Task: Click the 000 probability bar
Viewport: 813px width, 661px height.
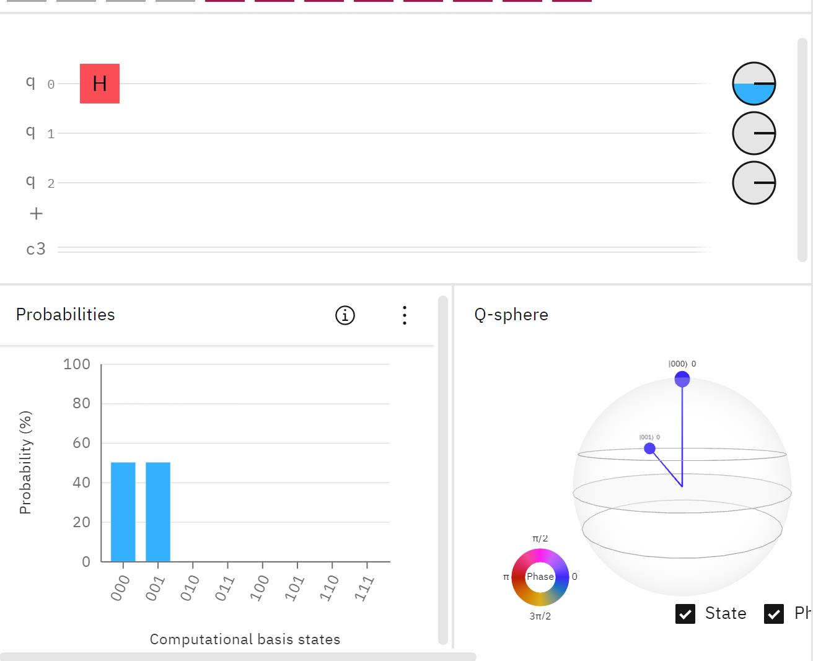Action: [x=123, y=512]
